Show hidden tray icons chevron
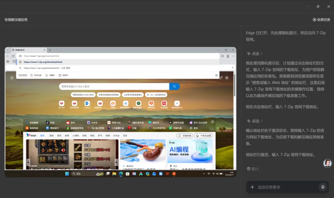 (204, 174)
